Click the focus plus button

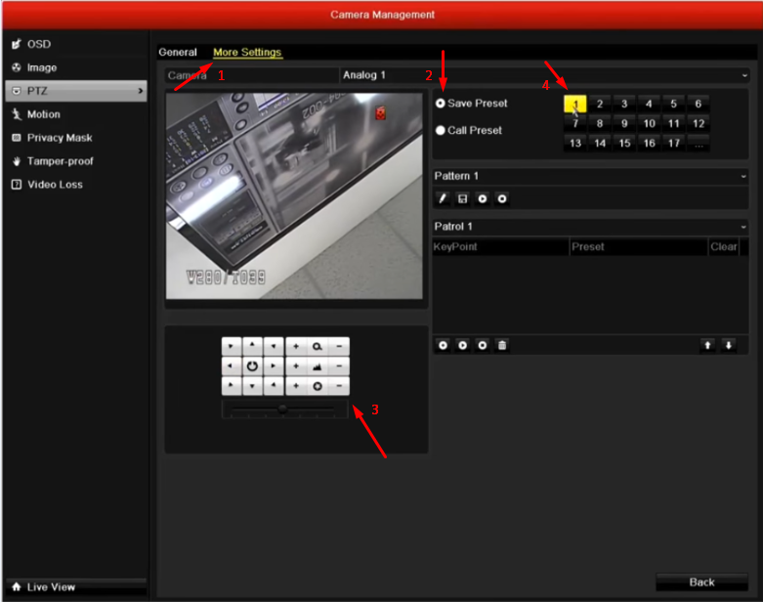296,366
